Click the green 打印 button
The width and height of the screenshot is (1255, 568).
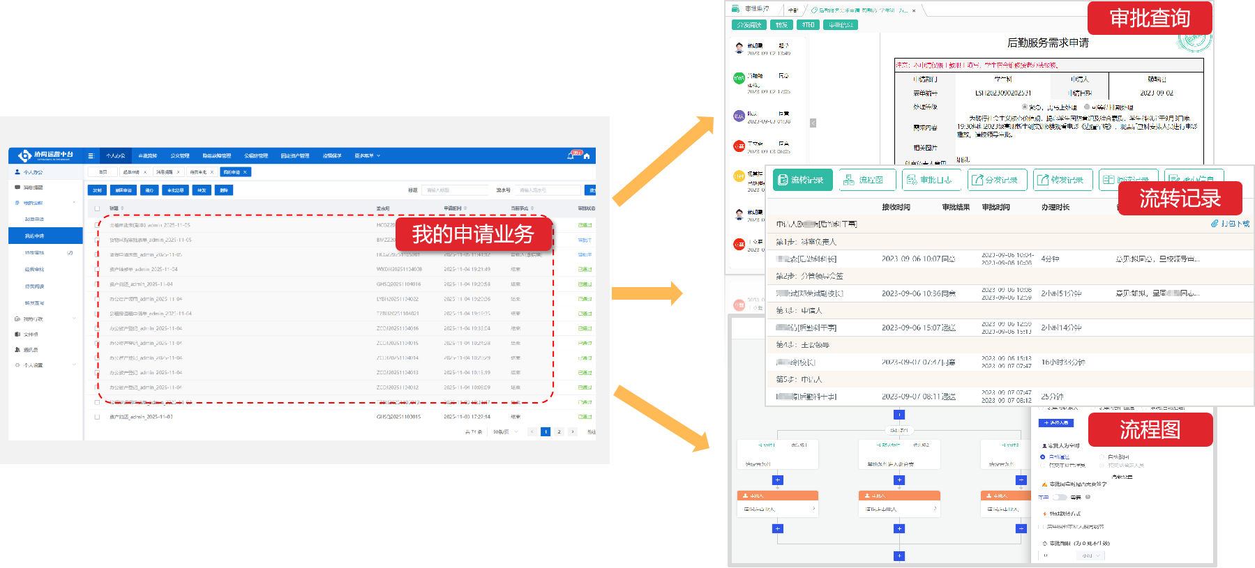[808, 25]
